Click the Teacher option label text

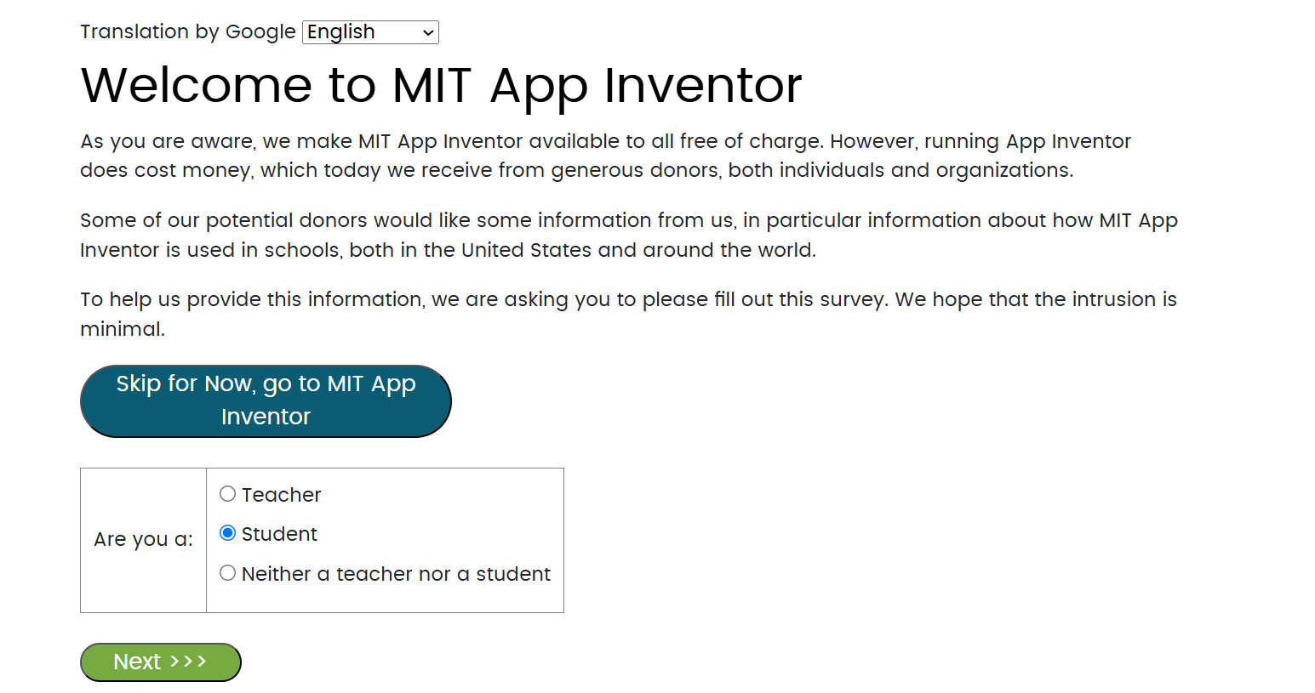[x=281, y=495]
